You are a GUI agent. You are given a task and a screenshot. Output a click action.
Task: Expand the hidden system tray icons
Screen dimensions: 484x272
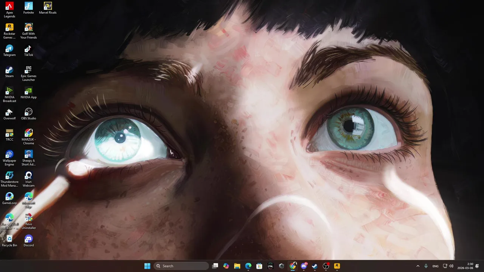418,266
